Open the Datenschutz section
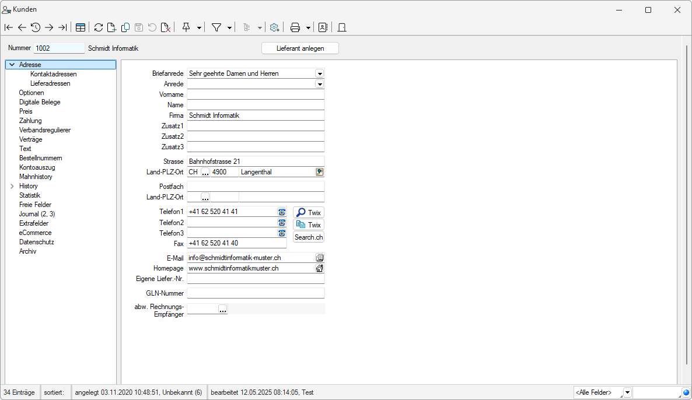 [x=37, y=242]
